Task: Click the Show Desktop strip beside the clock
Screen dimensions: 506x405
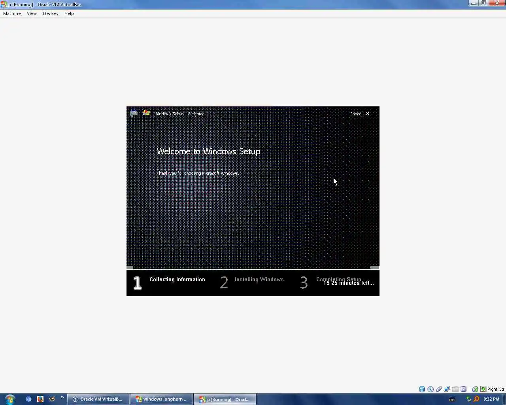Action: click(x=504, y=399)
